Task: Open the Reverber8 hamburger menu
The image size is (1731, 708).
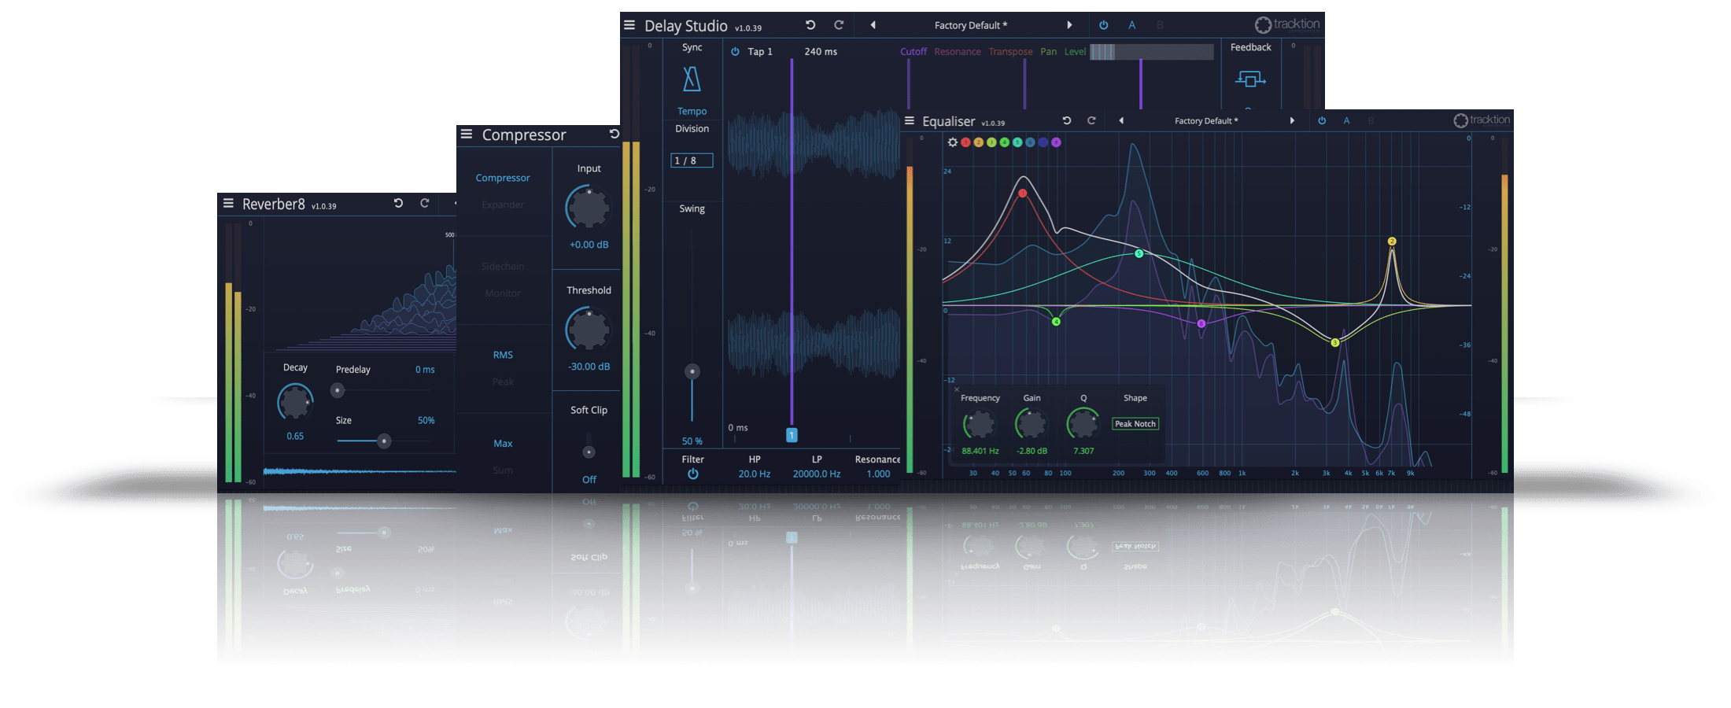Action: 228,203
